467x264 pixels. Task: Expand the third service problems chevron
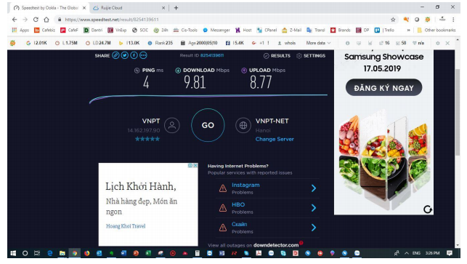[314, 228]
